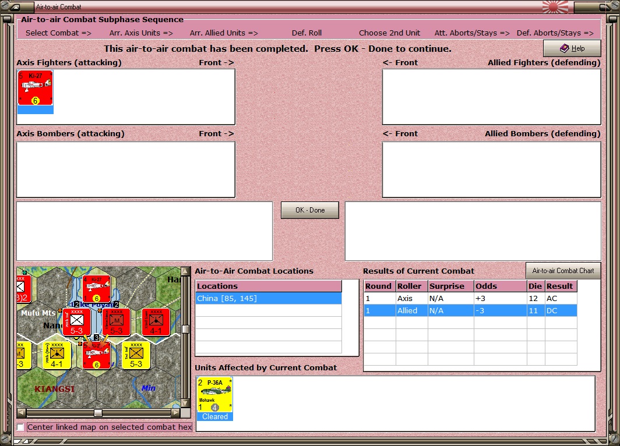Click the map vertical scrollbar up arrow
The height and width of the screenshot is (446, 620).
[x=185, y=271]
